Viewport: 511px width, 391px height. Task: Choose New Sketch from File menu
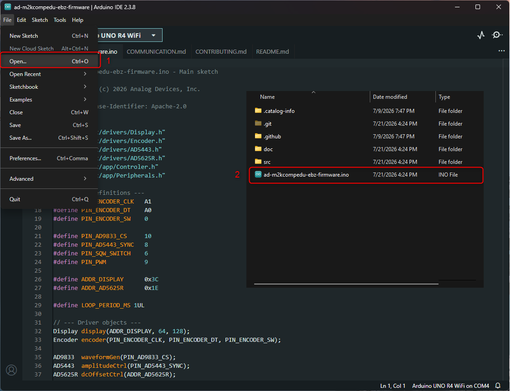pos(49,36)
